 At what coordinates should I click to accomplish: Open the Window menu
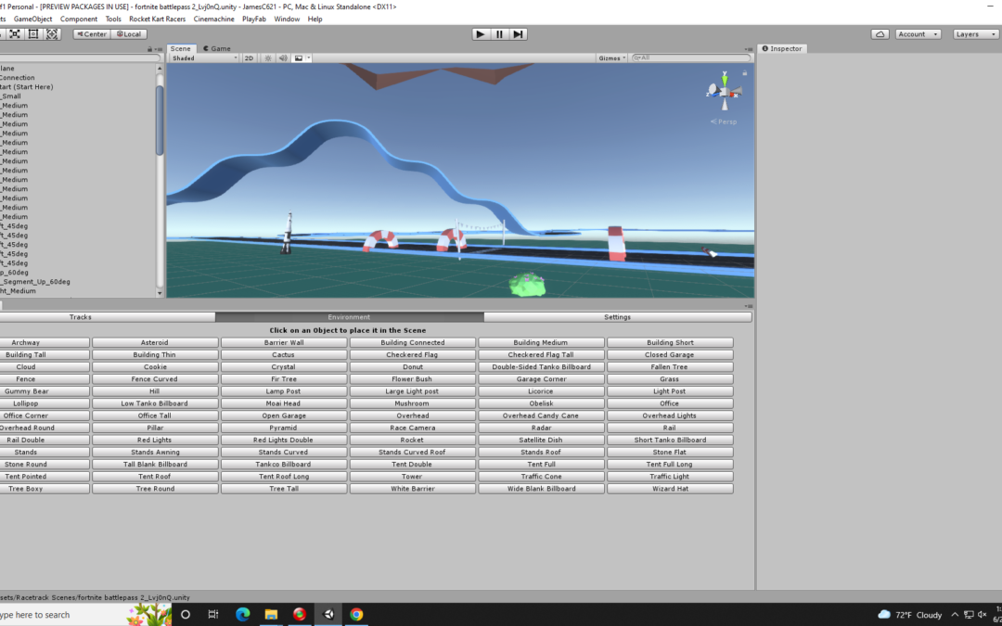tap(287, 19)
